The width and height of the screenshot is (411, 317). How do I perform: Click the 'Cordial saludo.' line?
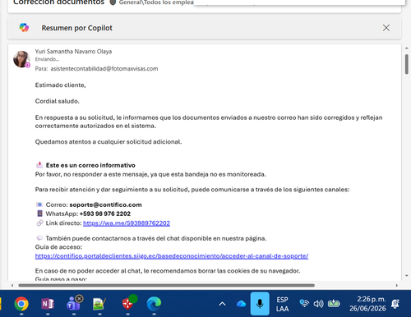57,101
